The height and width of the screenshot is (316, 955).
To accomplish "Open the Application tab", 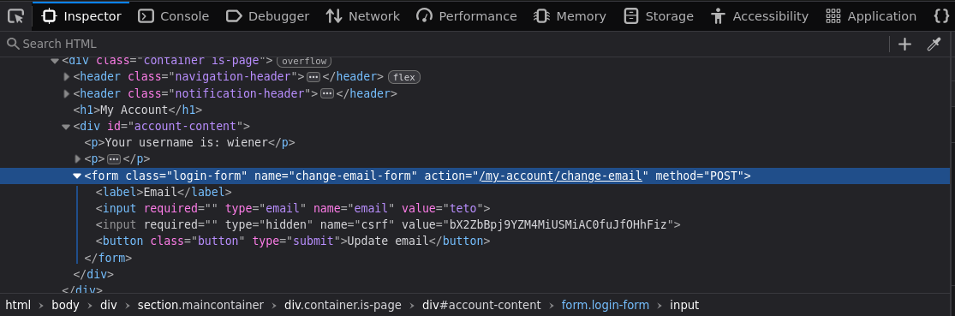I will 871,16.
